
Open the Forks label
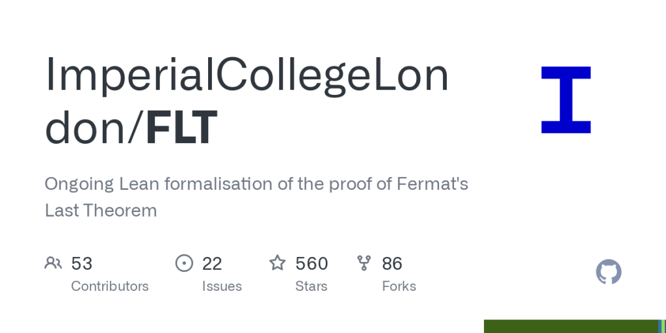coord(399,286)
